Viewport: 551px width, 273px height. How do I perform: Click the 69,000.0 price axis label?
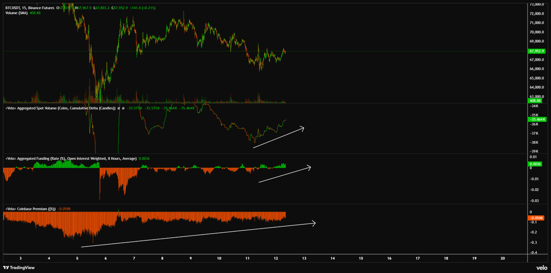click(x=537, y=41)
